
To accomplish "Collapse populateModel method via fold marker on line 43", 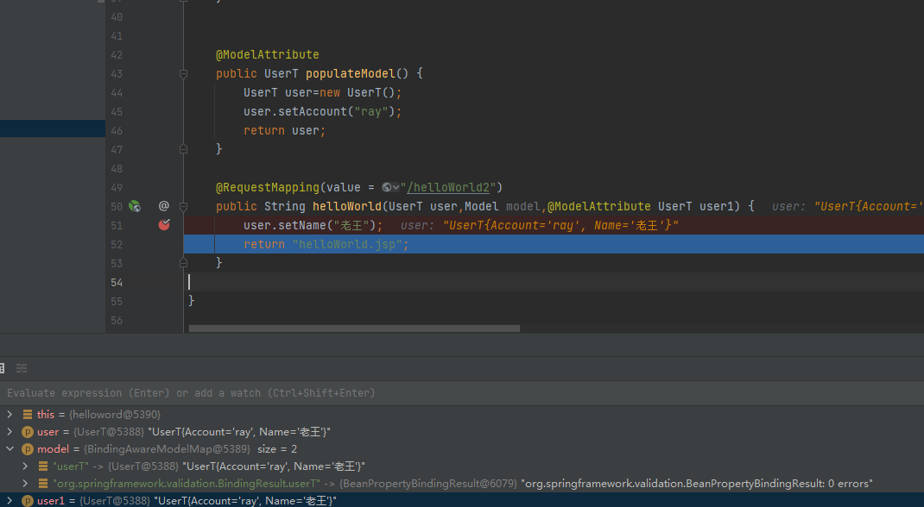I will [x=183, y=74].
